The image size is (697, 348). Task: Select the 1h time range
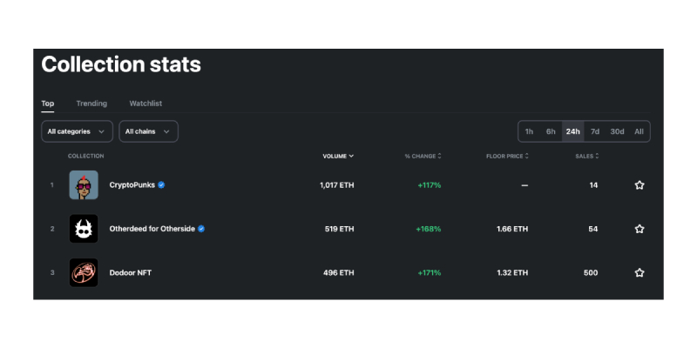click(x=529, y=131)
